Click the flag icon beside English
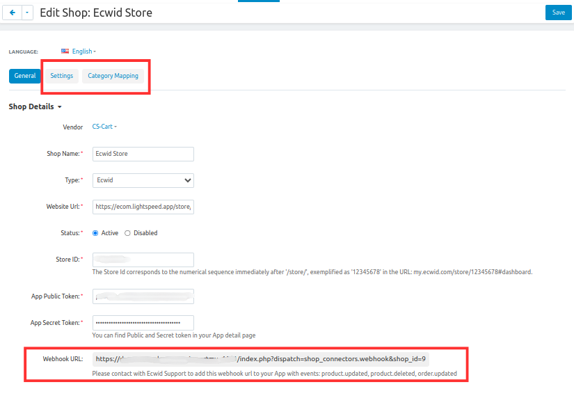 pyautogui.click(x=65, y=51)
